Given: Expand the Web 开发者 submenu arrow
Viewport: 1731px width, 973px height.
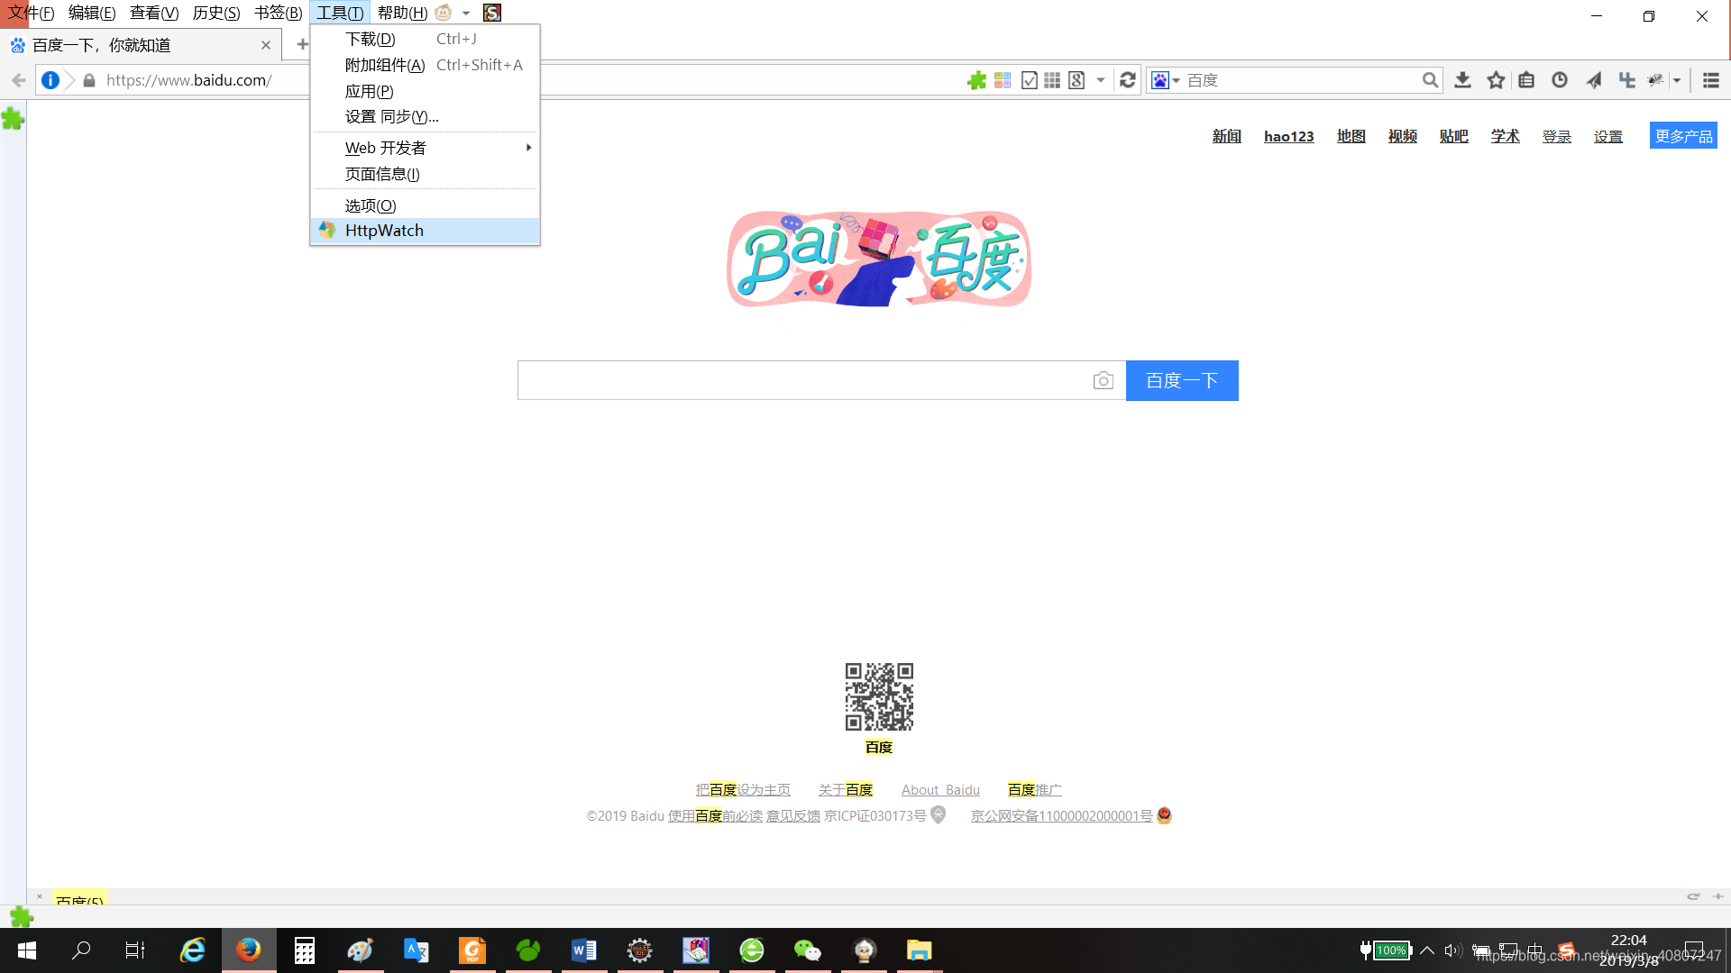Looking at the screenshot, I should (528, 148).
